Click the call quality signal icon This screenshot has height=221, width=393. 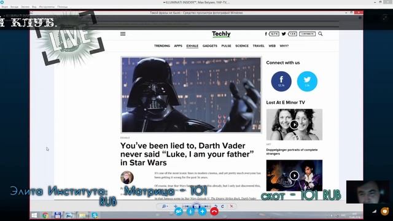[374, 211]
